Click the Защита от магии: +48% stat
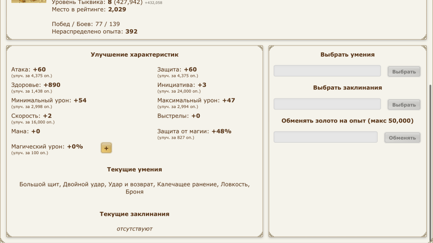Viewport: 433px width, 243px height. click(194, 131)
